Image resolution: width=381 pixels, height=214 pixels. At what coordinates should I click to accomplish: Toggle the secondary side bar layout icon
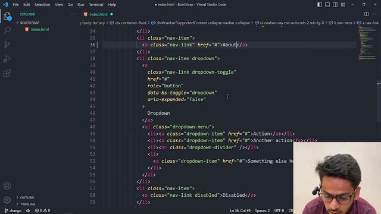(x=335, y=5)
